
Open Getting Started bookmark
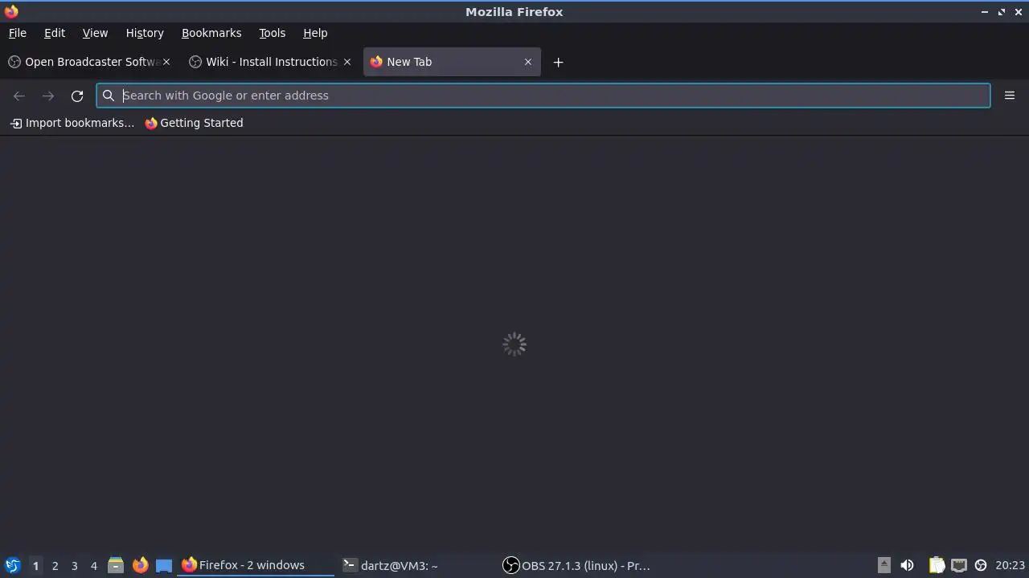(194, 123)
